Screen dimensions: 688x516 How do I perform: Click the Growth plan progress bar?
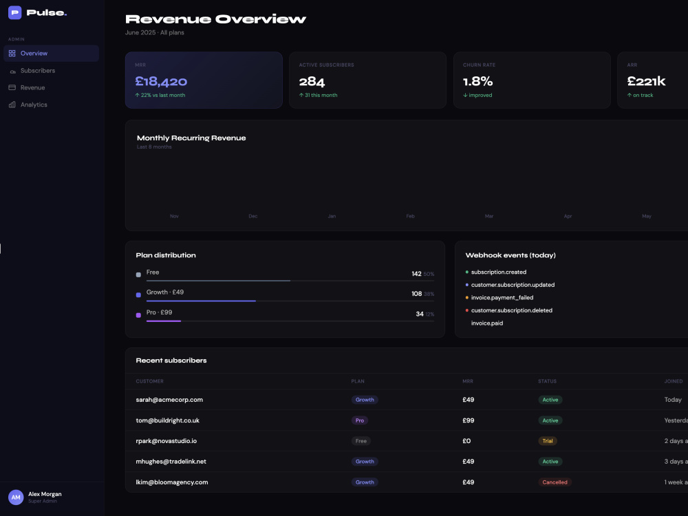click(290, 301)
